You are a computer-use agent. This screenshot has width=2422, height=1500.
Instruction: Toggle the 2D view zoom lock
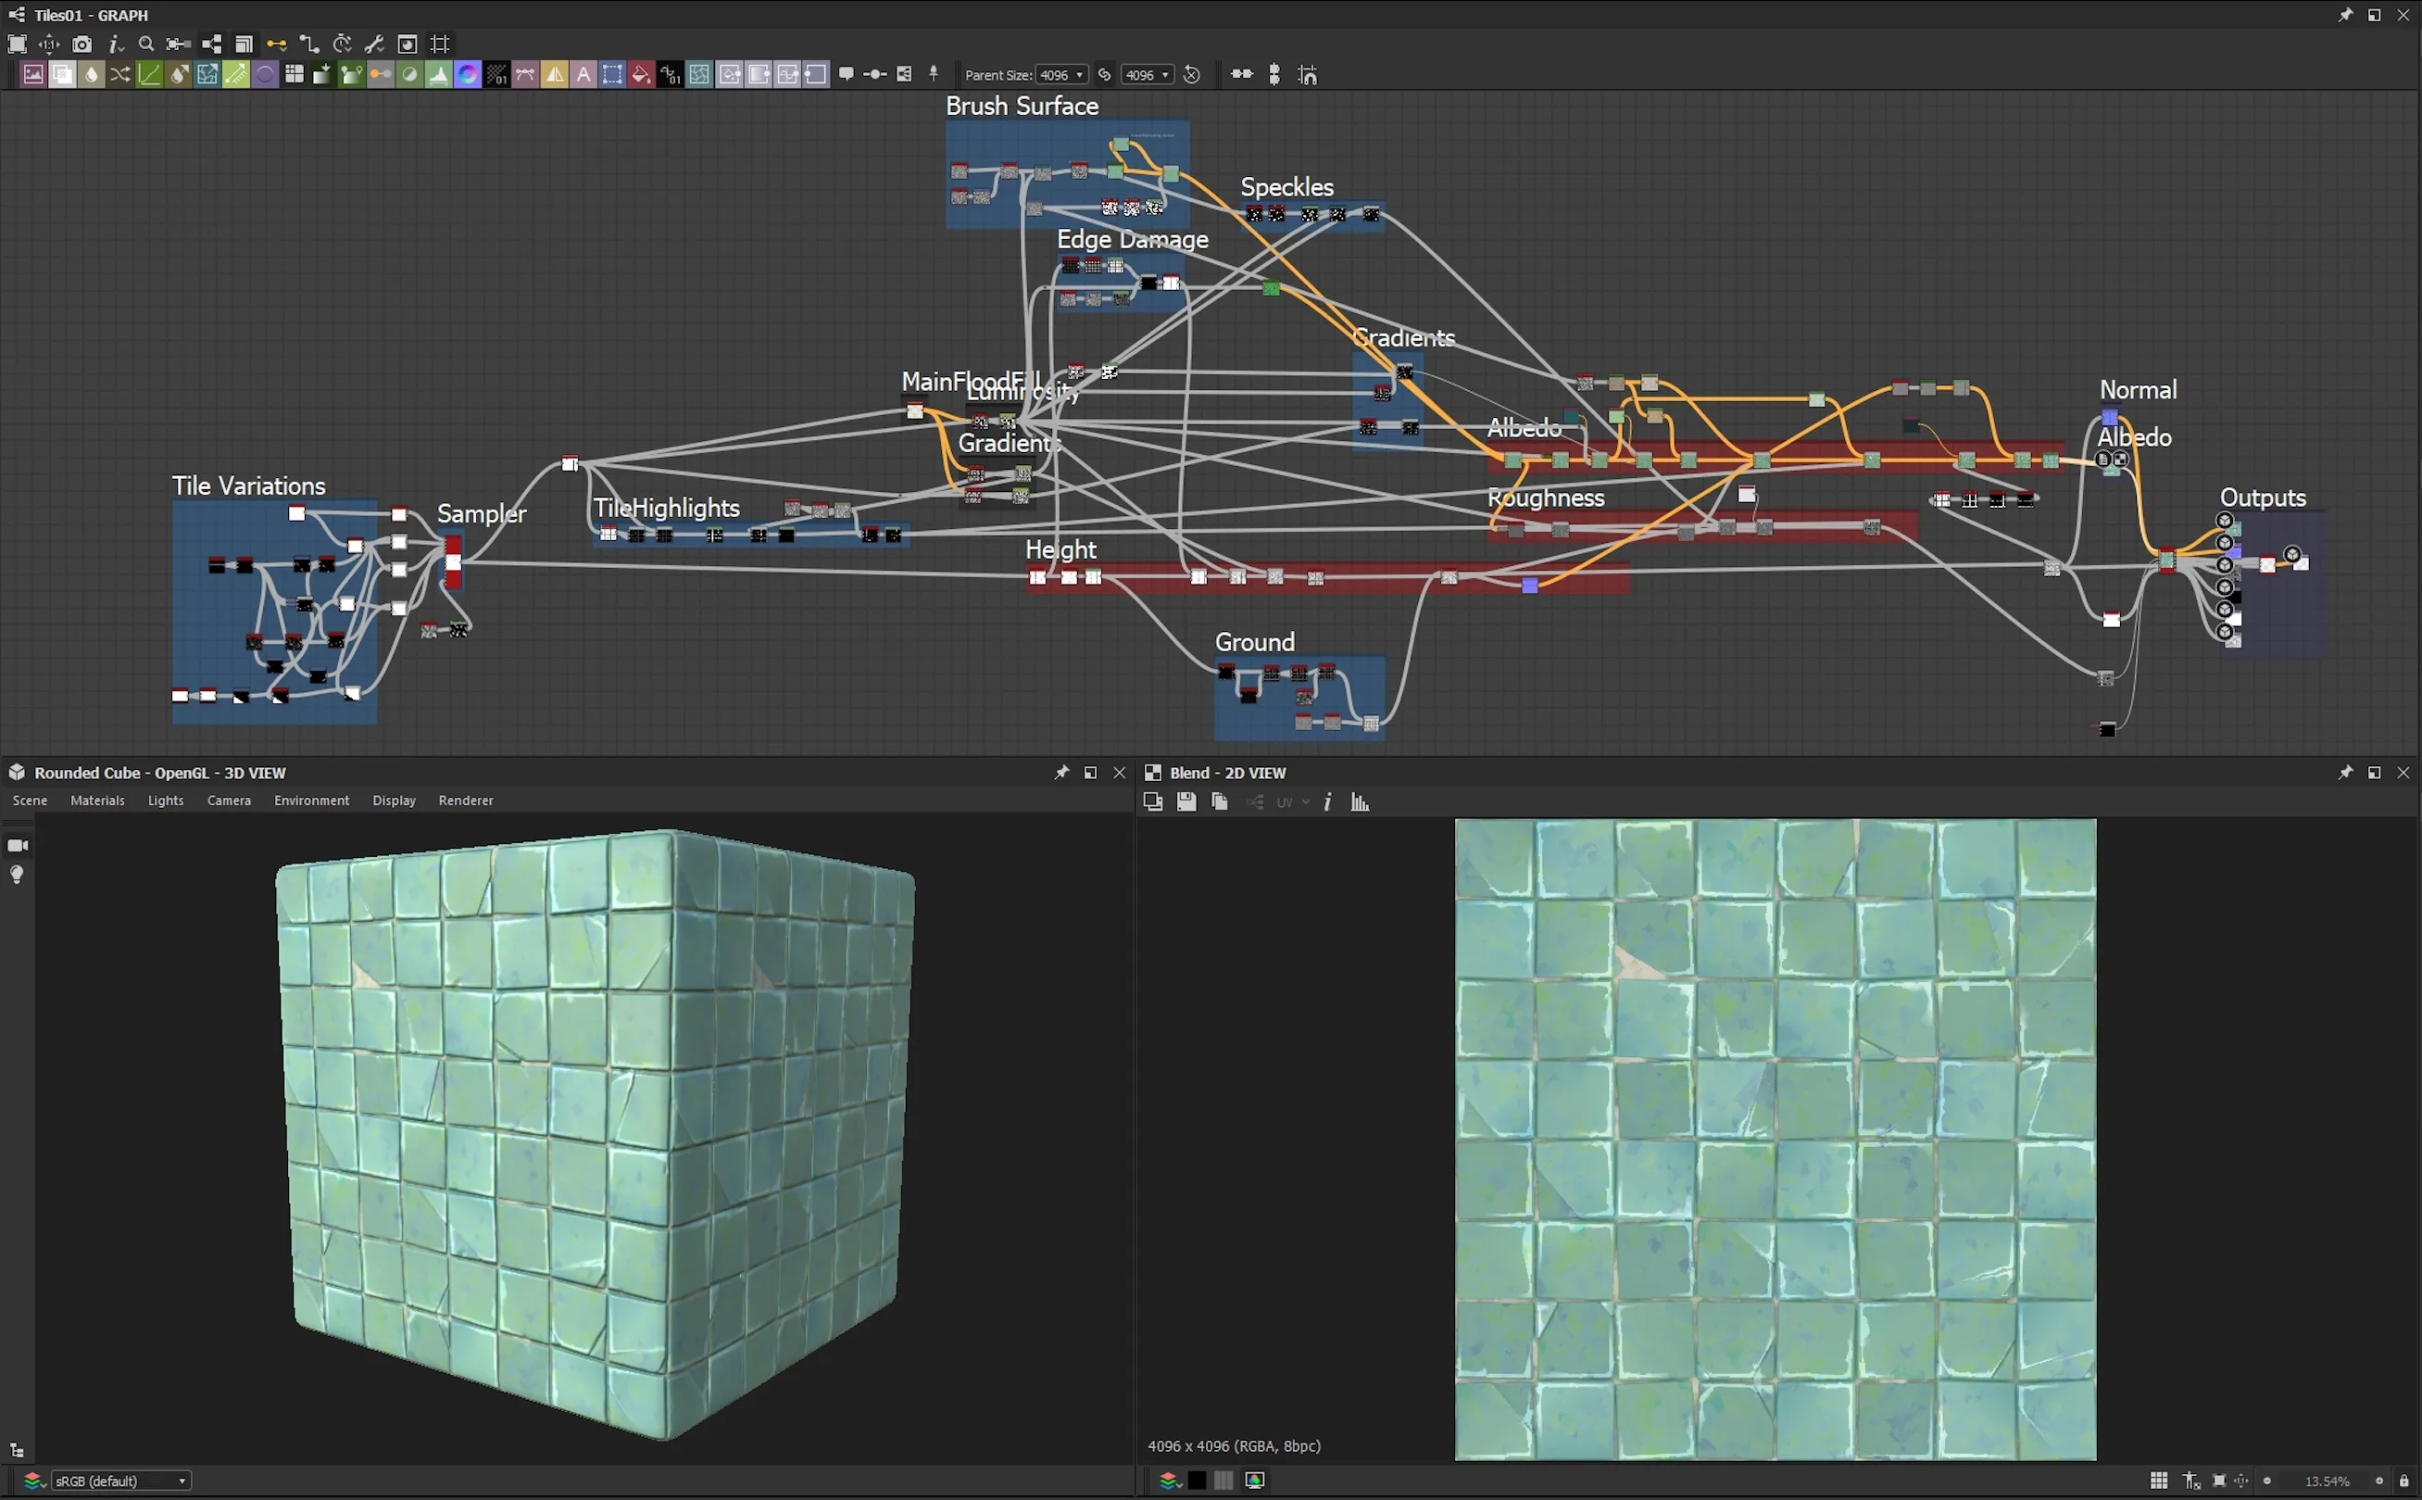(x=2404, y=1481)
